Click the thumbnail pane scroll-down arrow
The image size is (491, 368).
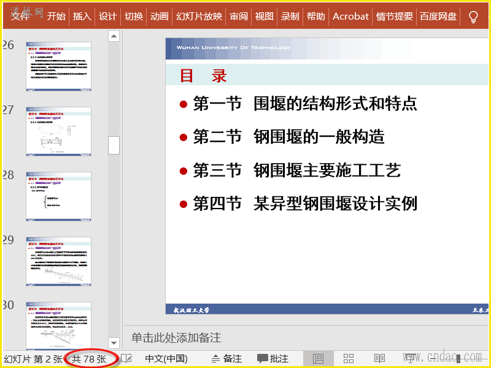(x=114, y=343)
